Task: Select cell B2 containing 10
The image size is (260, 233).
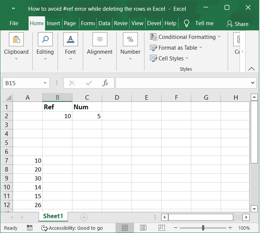Action: (57, 116)
